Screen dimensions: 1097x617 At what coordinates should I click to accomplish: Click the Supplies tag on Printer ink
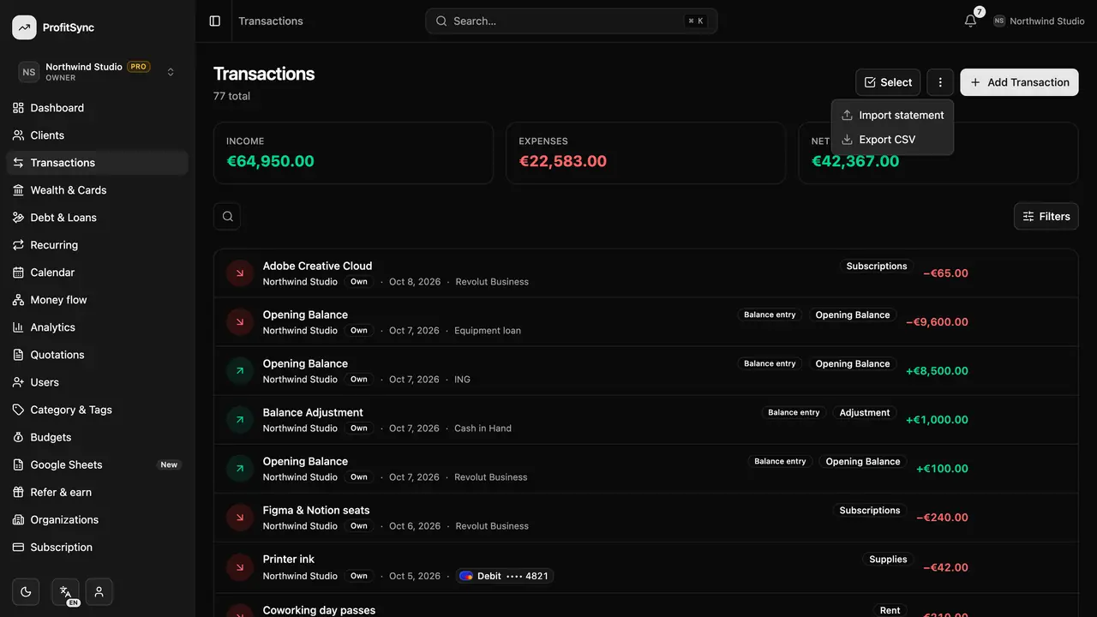[x=888, y=560]
